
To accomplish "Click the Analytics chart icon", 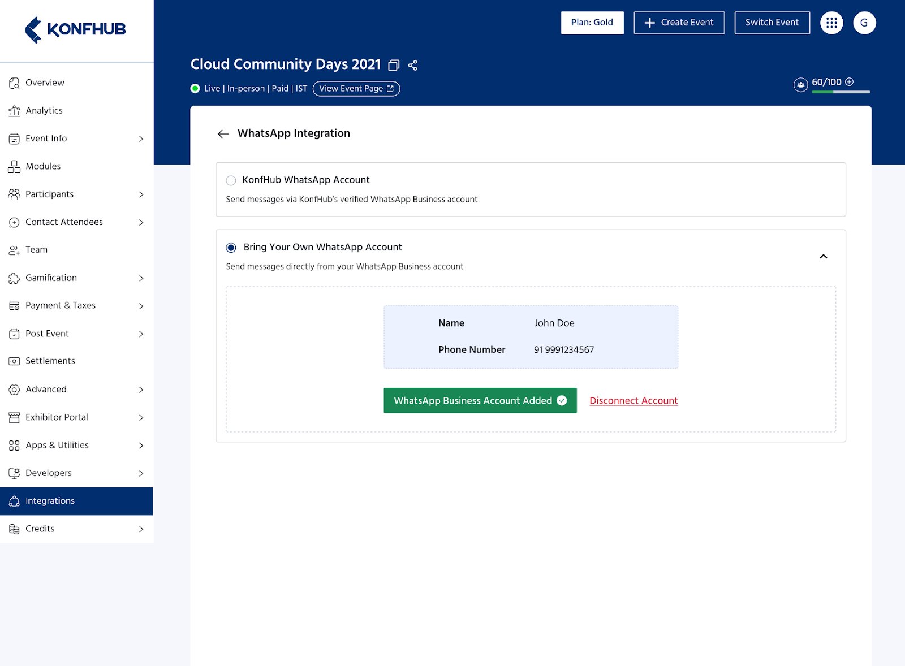I will coord(14,111).
